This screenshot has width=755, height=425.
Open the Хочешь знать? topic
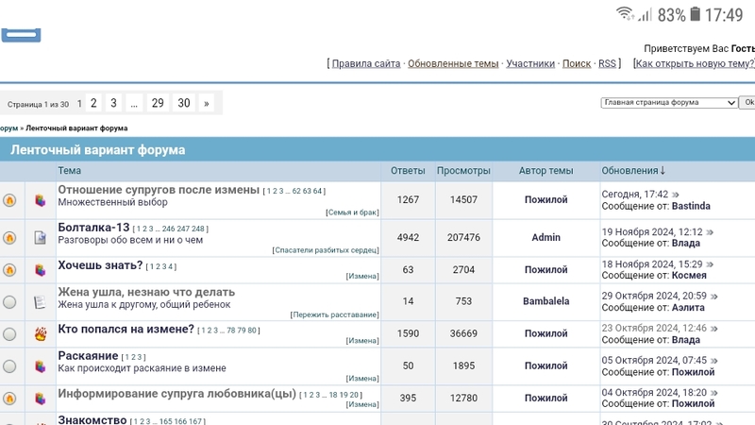(100, 265)
